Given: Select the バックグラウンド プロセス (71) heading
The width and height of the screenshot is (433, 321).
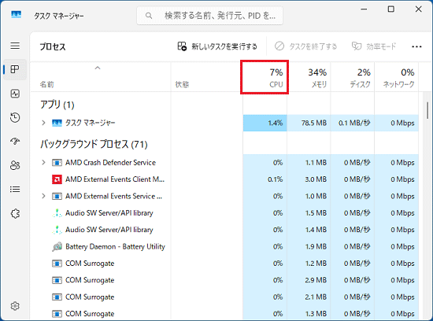Looking at the screenshot, I should [94, 144].
